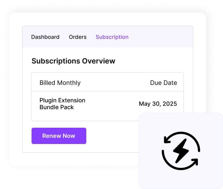Screen dimensions: 223x189
Task: Click the auto-renew lightning bolt icon
Action: click(x=181, y=150)
